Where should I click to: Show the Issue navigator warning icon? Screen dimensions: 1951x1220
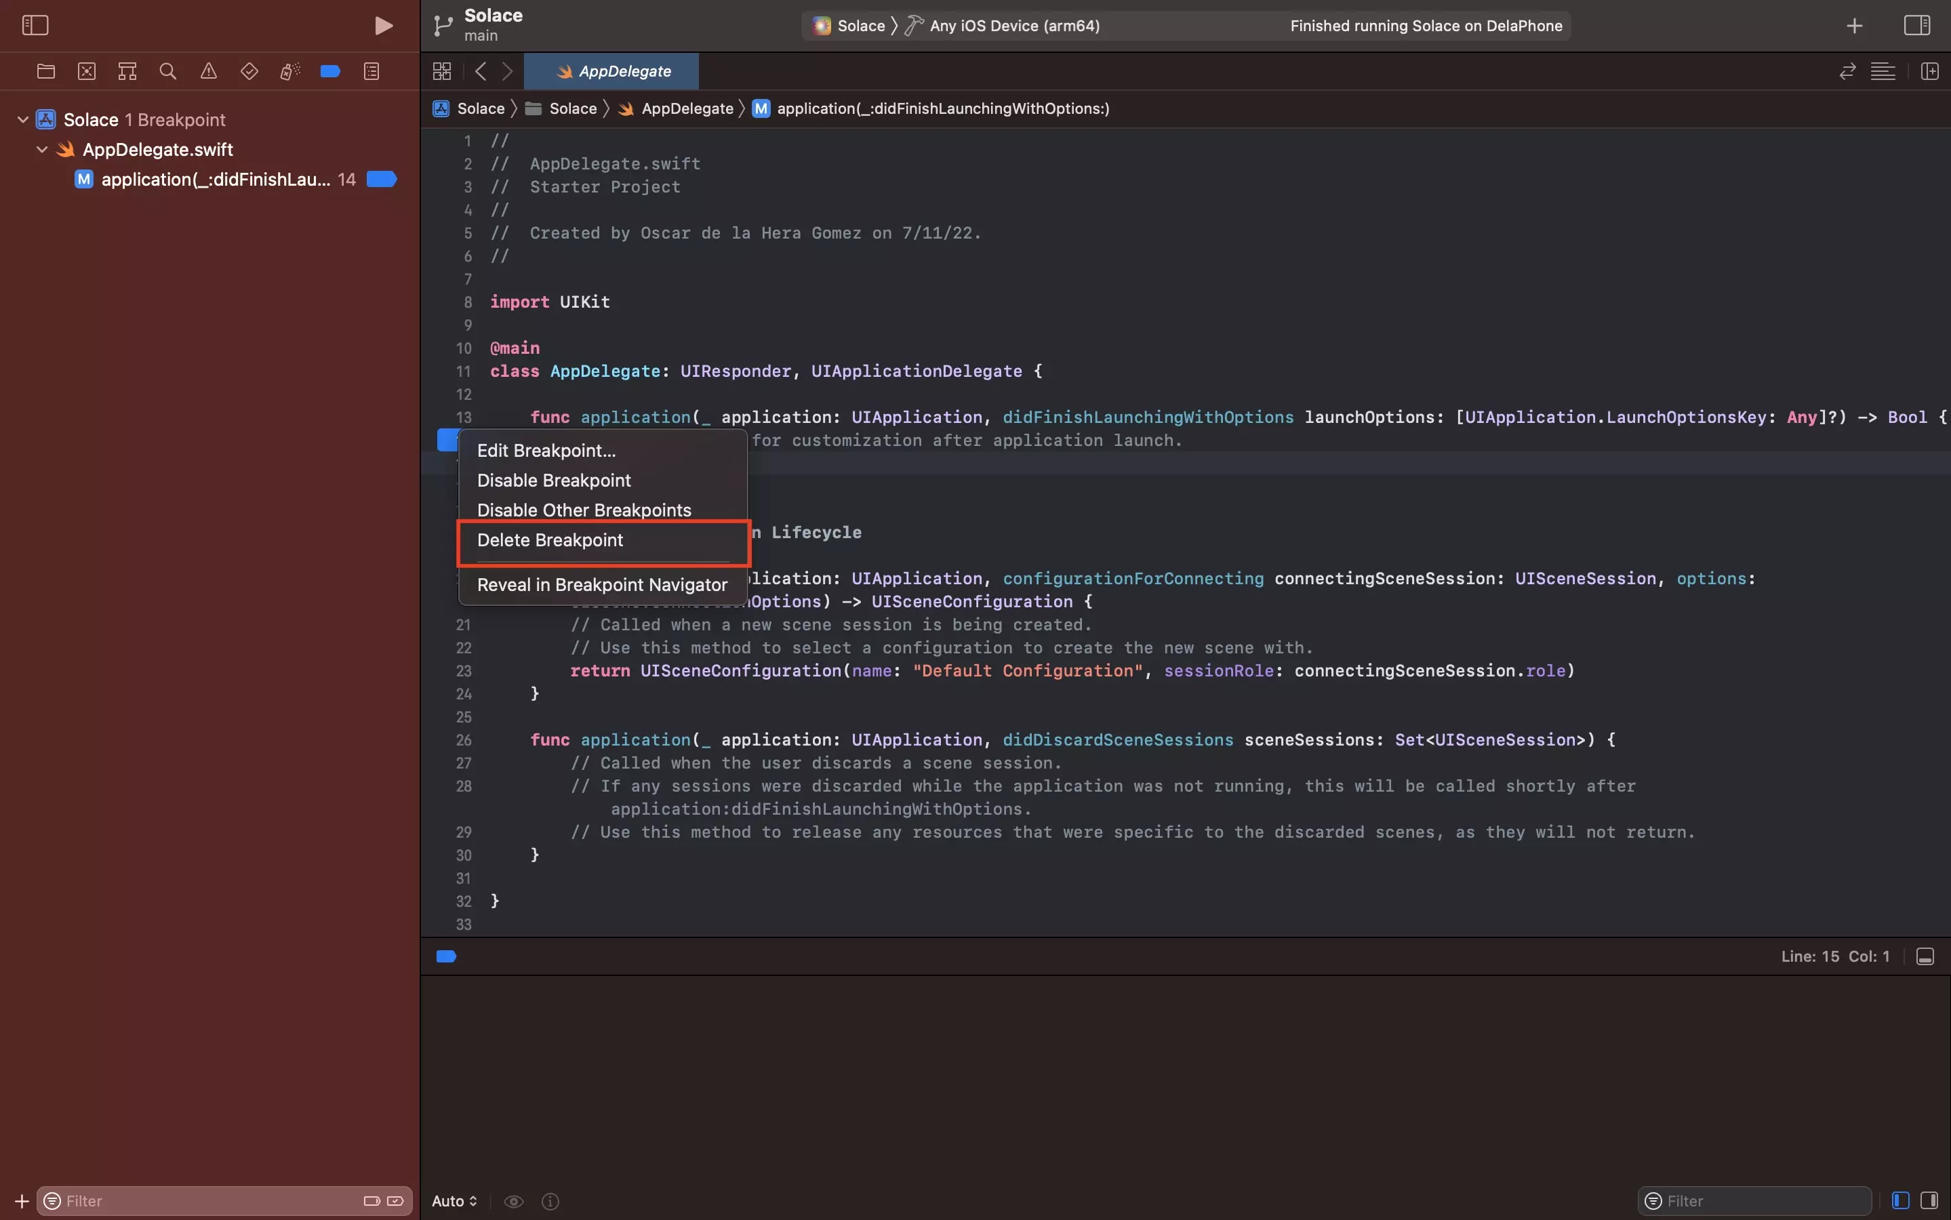[208, 71]
